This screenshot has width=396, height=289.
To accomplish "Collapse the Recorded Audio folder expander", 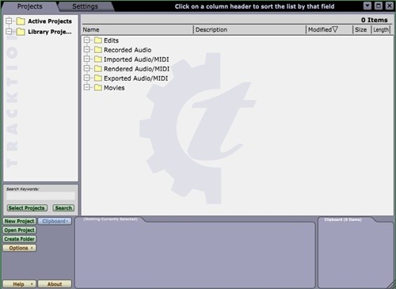I will coord(87,49).
